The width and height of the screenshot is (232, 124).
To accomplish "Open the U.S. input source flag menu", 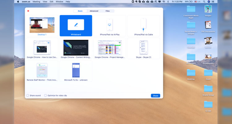I will pos(198,2).
